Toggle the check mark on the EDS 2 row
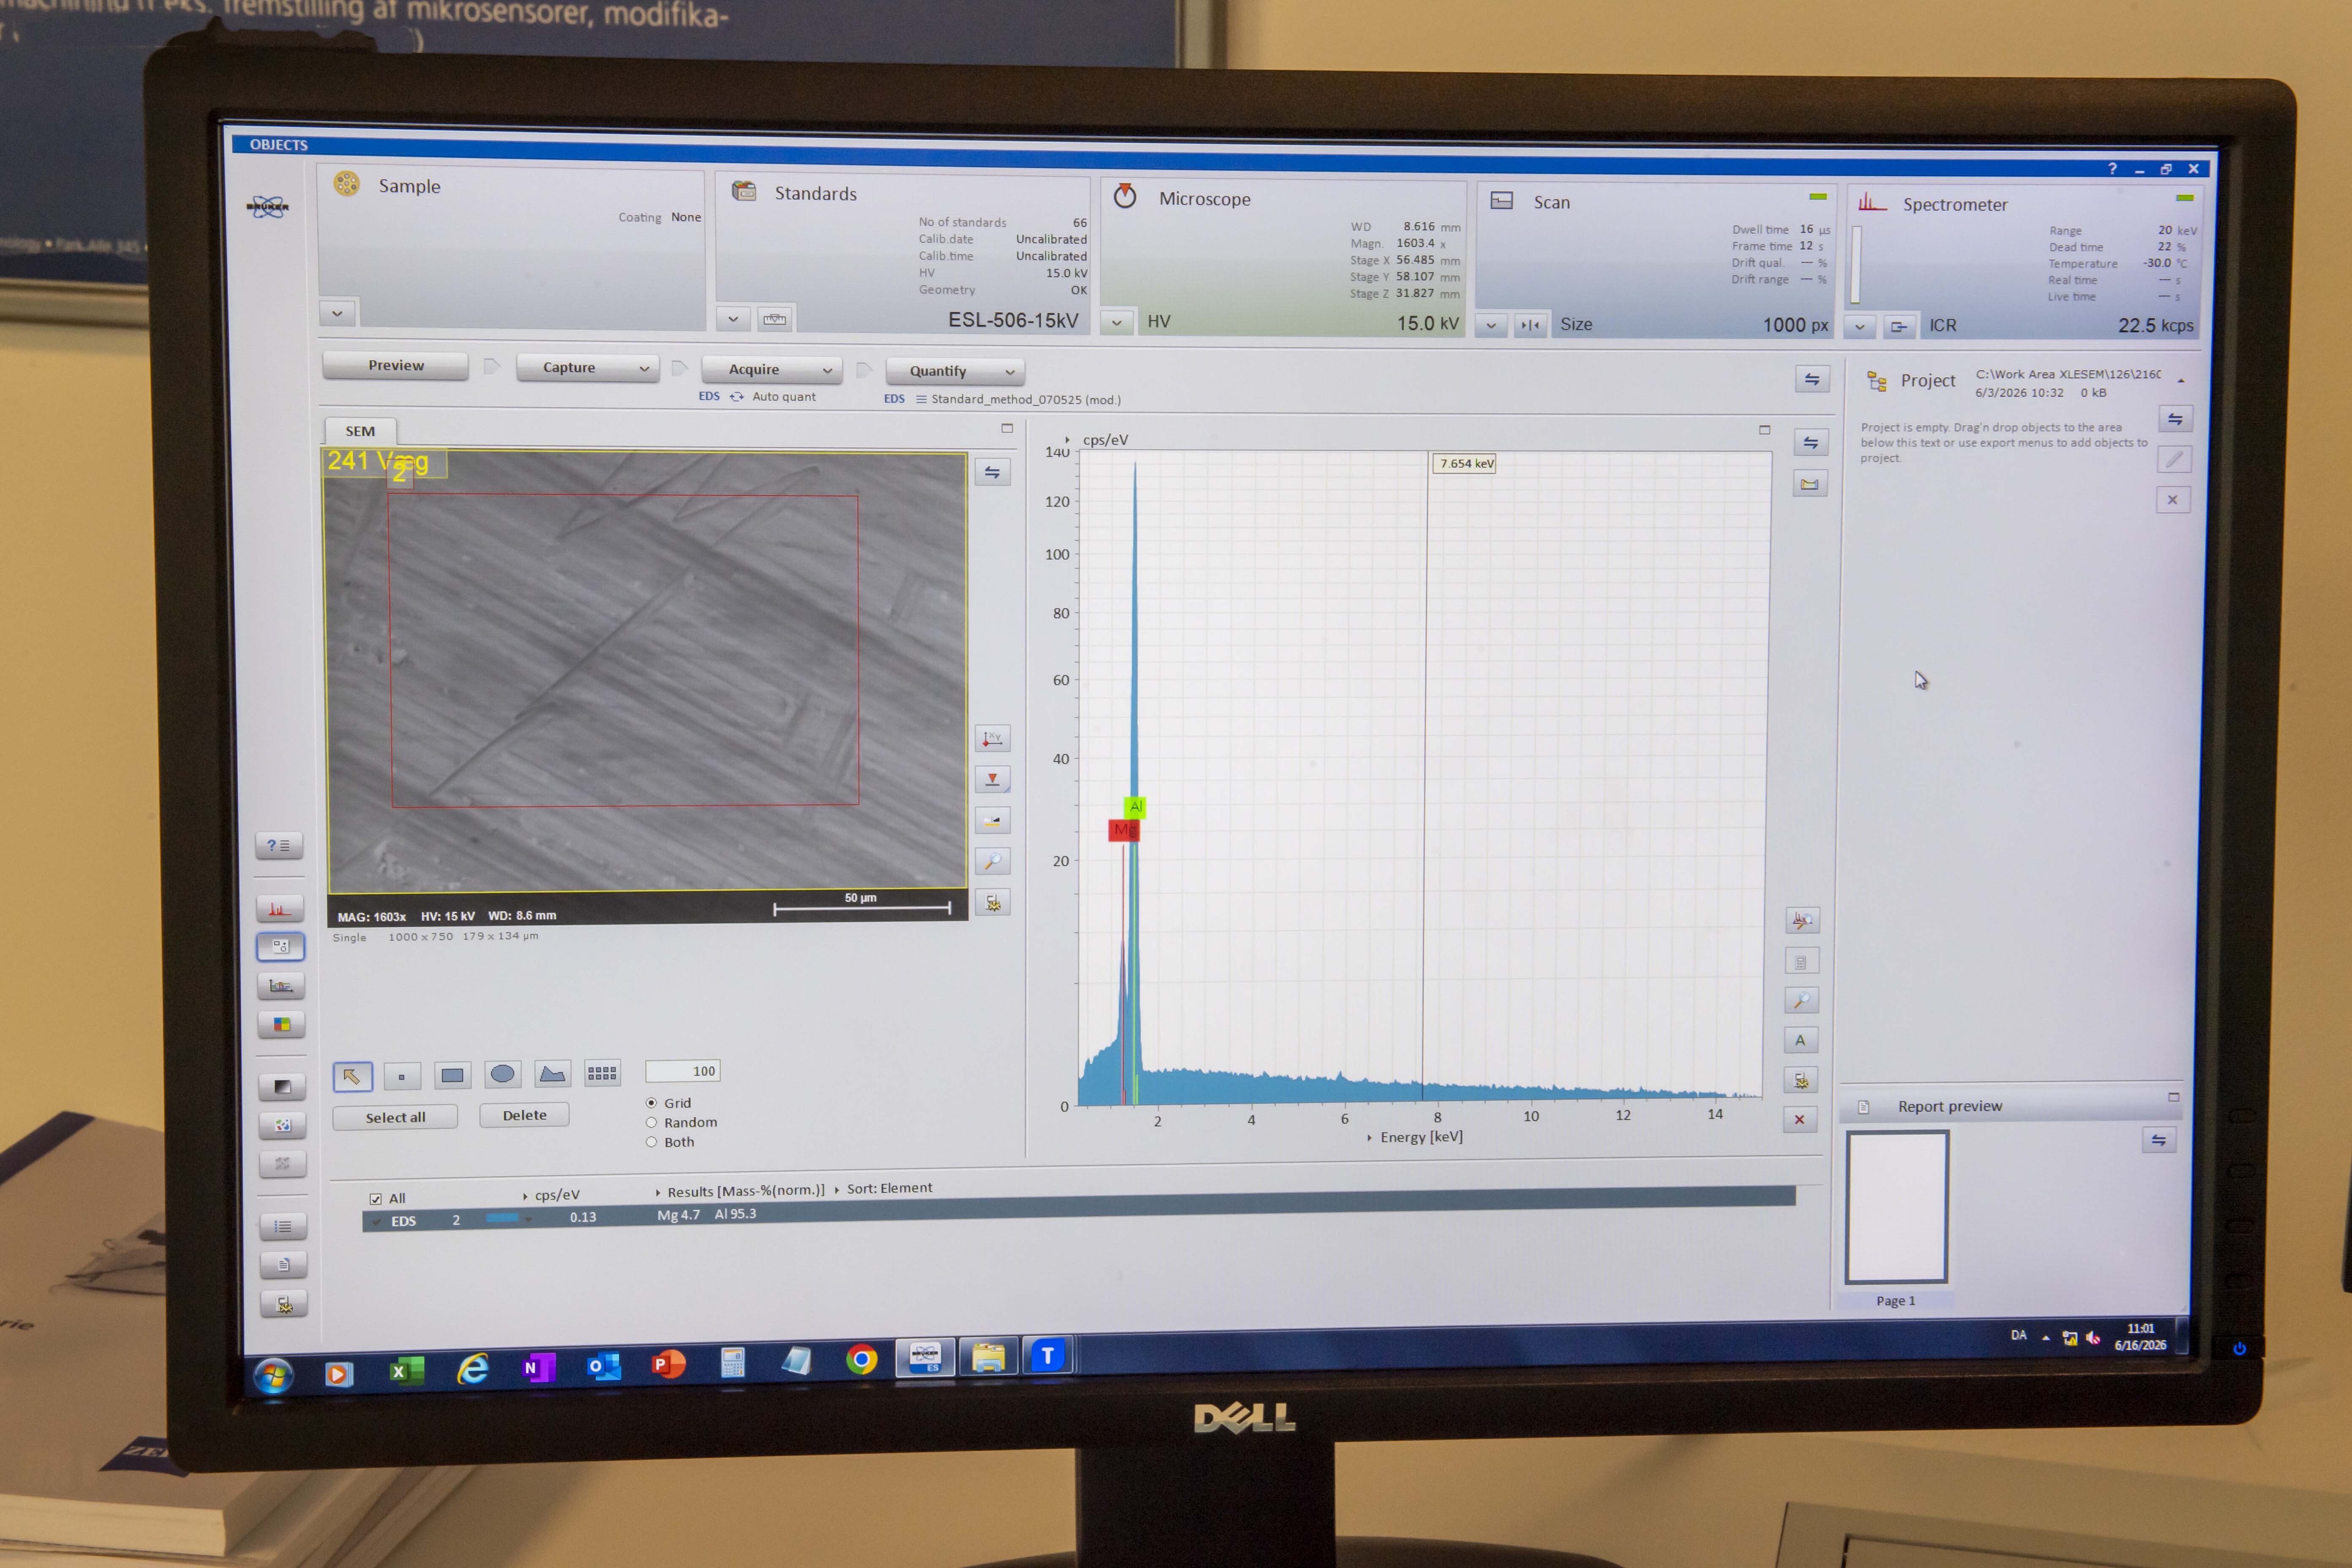The width and height of the screenshot is (2352, 1568). [x=376, y=1221]
